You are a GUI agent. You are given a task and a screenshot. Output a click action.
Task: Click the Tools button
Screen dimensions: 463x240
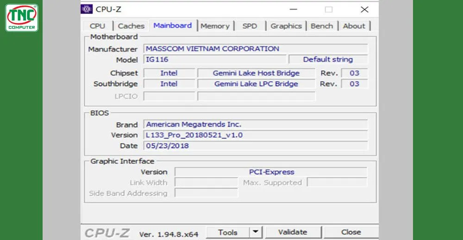228,232
